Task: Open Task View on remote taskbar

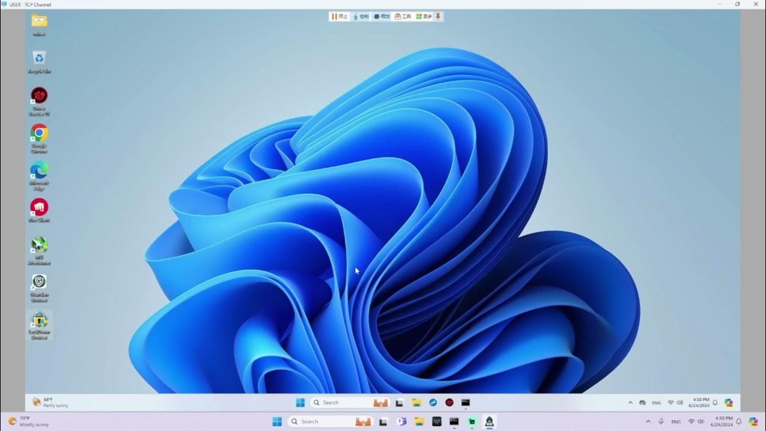Action: [x=400, y=402]
